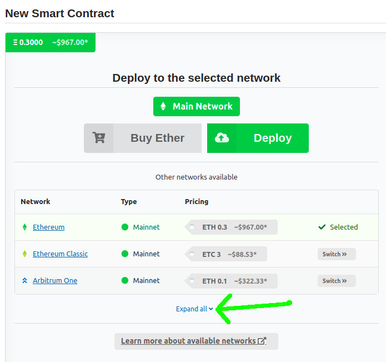Click the green 0.3000 price badge

point(51,42)
